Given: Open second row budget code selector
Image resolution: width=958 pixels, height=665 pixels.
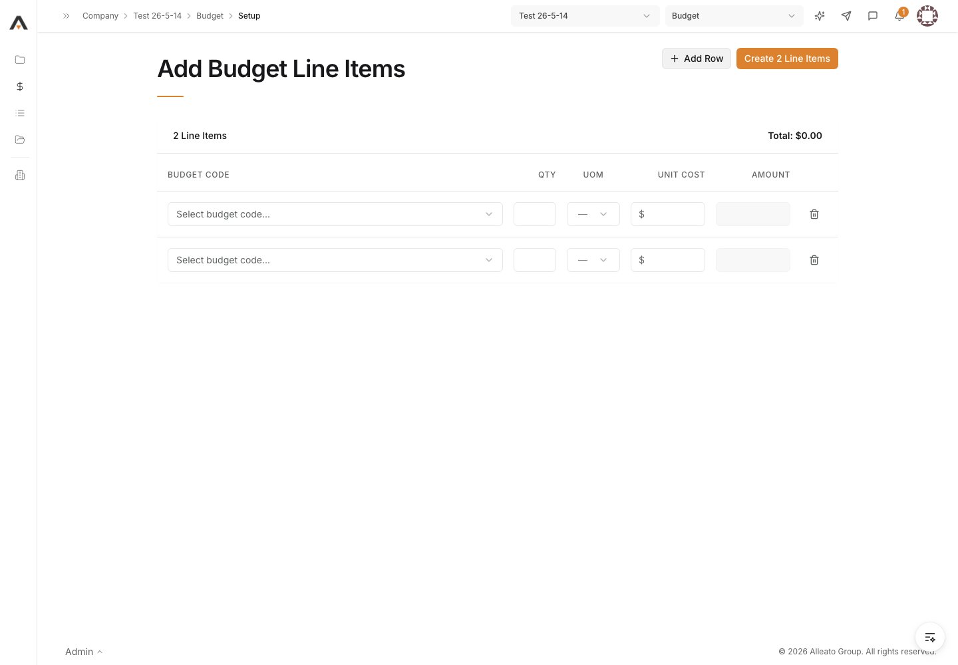Looking at the screenshot, I should point(335,260).
